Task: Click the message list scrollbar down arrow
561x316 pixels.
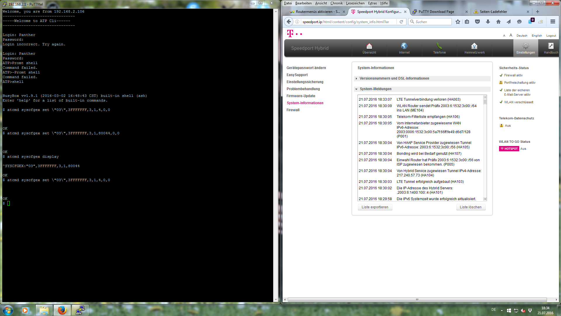Action: pyautogui.click(x=485, y=199)
